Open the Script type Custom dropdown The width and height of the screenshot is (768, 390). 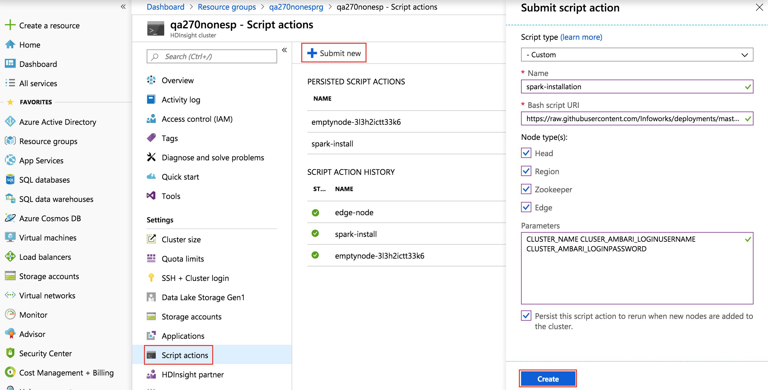[637, 55]
